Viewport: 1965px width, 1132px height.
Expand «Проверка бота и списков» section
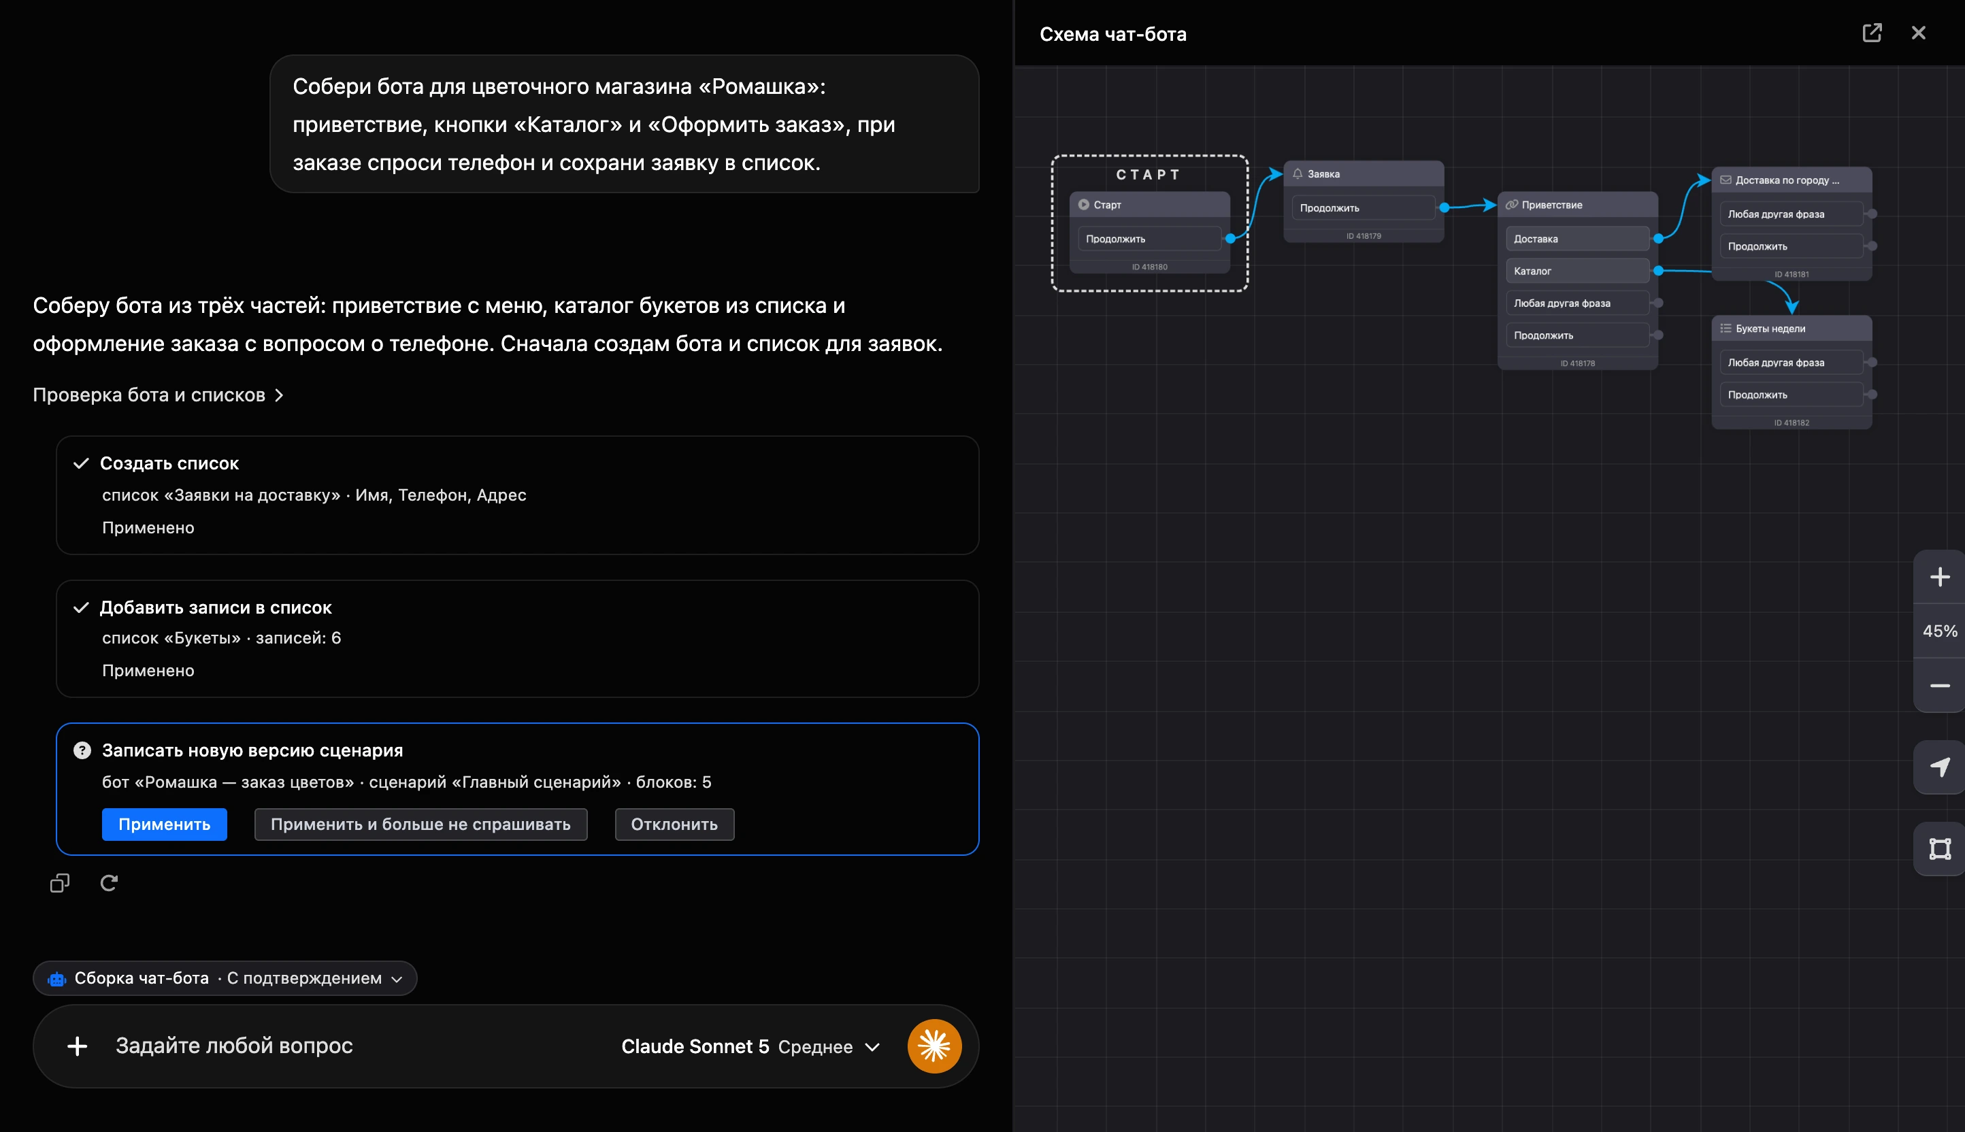[x=159, y=395]
